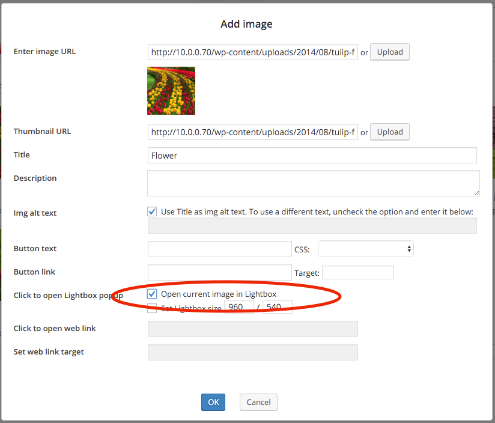The height and width of the screenshot is (423, 495).
Task: Open the CSS dropdown selector
Action: (x=365, y=248)
